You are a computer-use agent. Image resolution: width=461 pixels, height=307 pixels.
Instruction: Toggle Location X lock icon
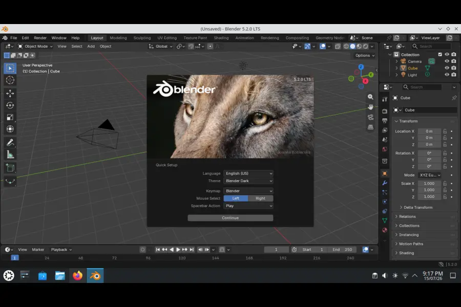click(x=445, y=131)
